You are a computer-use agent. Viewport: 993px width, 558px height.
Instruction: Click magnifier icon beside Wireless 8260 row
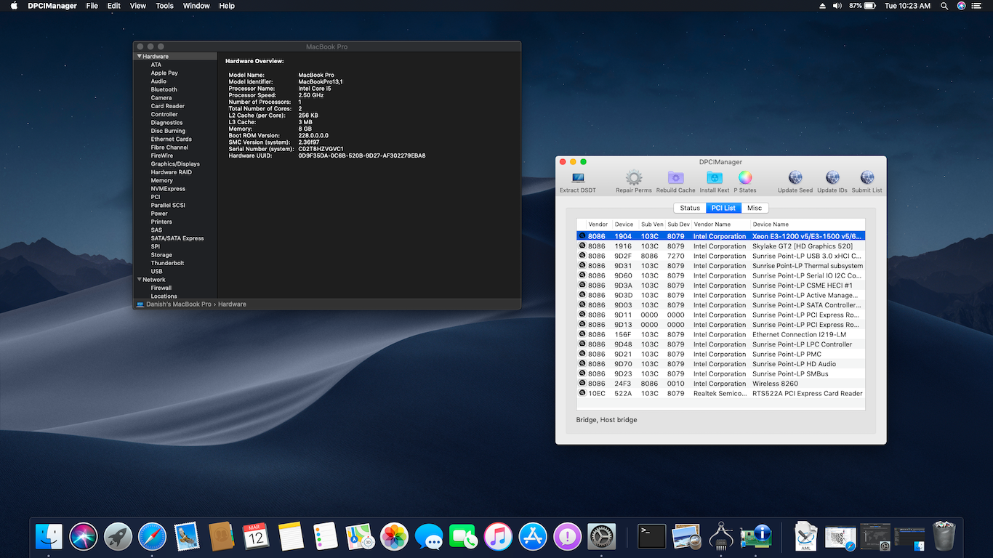[x=582, y=384]
